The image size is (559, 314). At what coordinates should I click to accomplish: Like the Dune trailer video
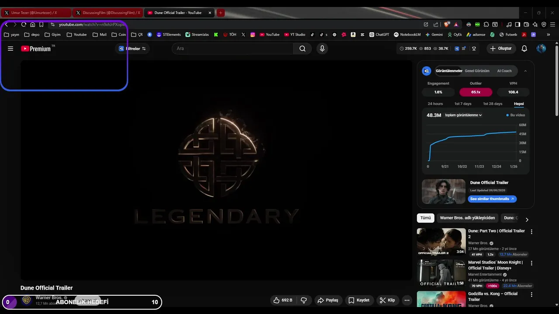click(x=283, y=300)
